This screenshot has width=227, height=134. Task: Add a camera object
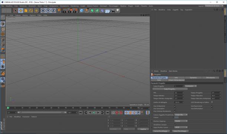point(112,10)
